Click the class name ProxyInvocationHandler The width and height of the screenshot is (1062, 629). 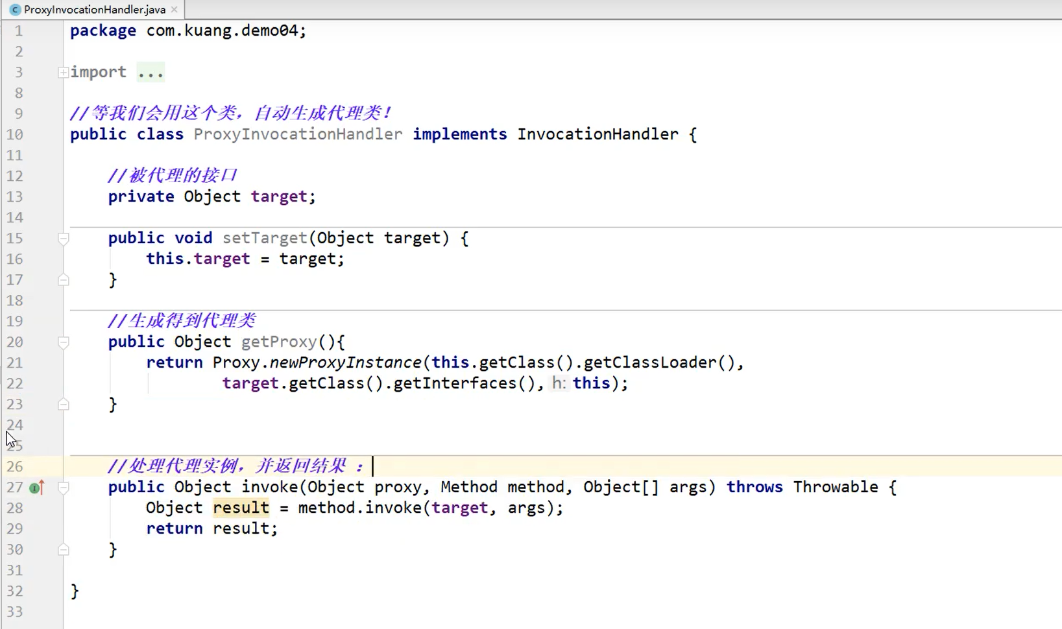pyautogui.click(x=298, y=134)
